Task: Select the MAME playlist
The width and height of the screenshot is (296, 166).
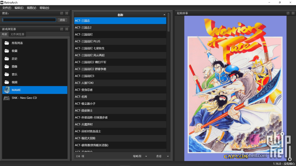Action: coord(35,90)
